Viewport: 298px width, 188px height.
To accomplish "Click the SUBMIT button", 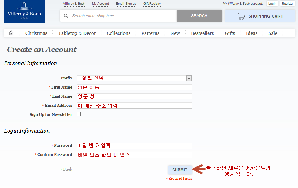I will pyautogui.click(x=180, y=170).
